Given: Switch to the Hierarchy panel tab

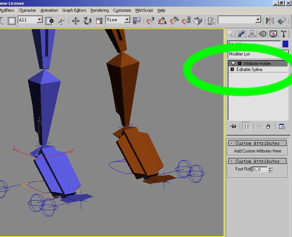Looking at the screenshot, I should tap(252, 34).
